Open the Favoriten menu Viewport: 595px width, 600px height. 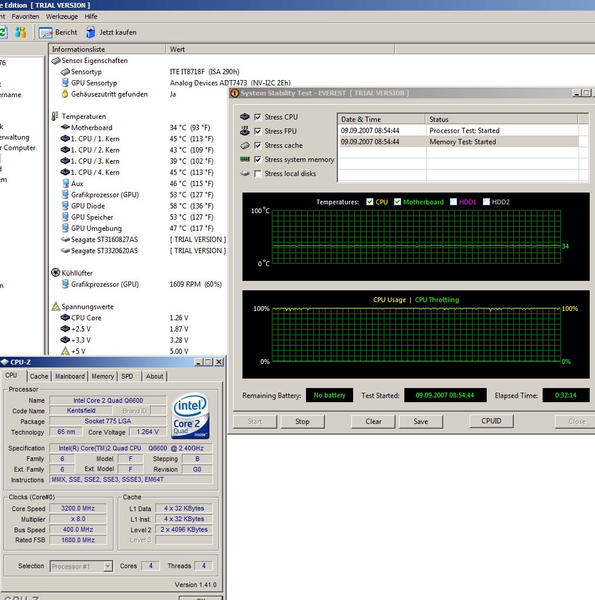[x=25, y=16]
